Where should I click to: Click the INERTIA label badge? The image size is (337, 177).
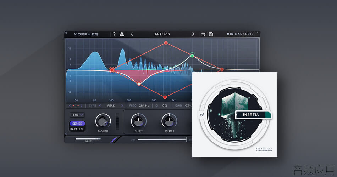coord(253,115)
